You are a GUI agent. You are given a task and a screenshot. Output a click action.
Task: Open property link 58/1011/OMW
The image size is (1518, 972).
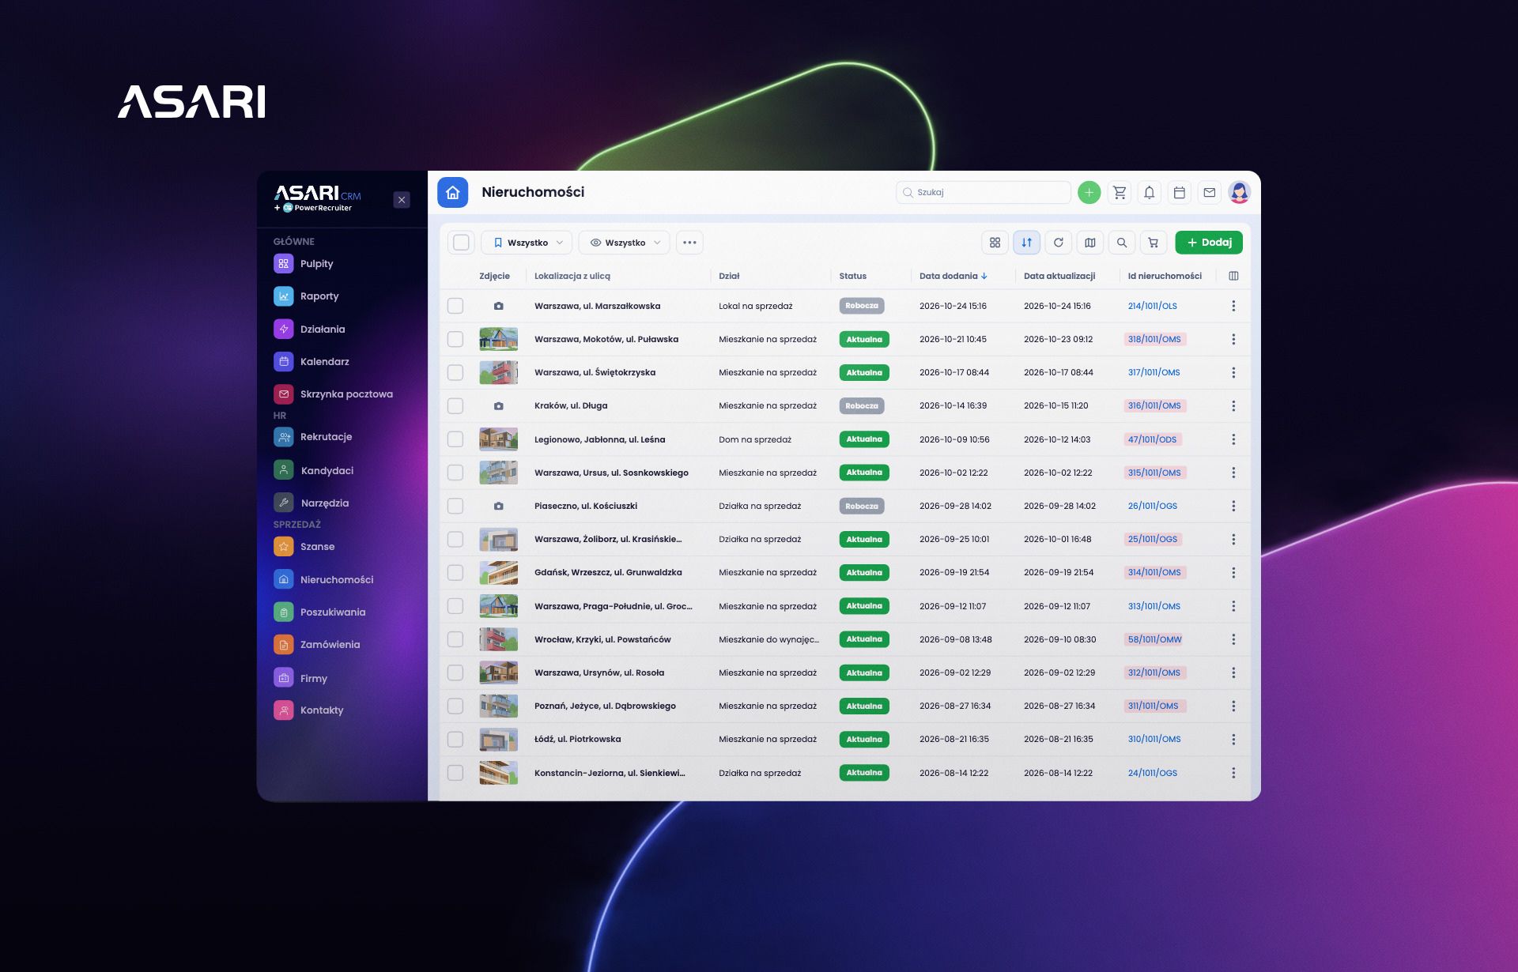[x=1154, y=639]
